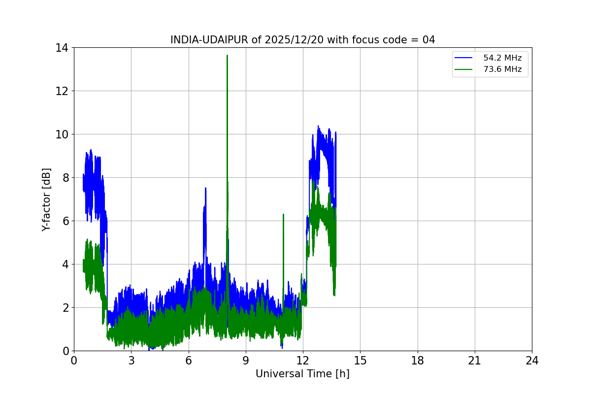The width and height of the screenshot is (591, 394).
Task: Click the x-axis tick label 0
Action: click(x=74, y=361)
